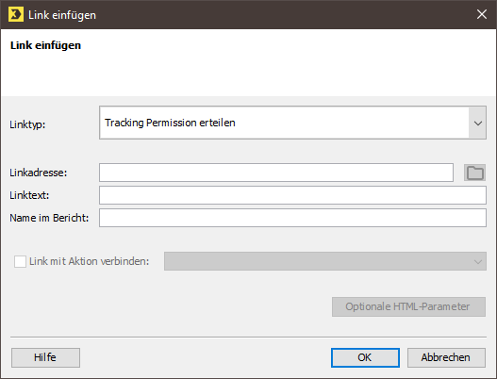Click the Hilfe button

pyautogui.click(x=45, y=357)
